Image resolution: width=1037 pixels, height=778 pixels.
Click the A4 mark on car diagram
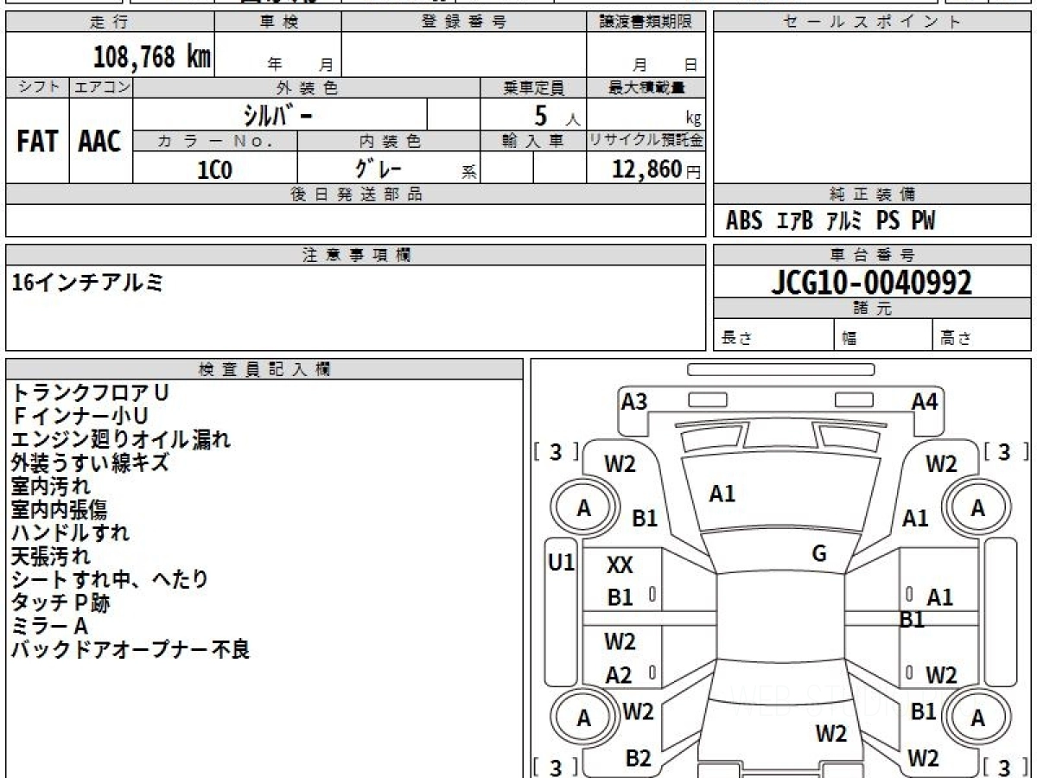[925, 401]
